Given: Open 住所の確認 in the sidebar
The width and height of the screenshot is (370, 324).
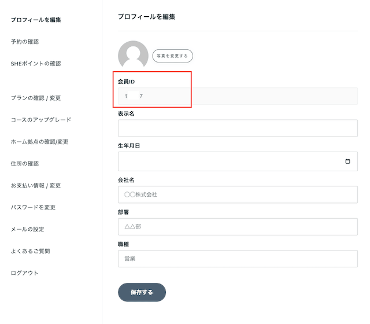Looking at the screenshot, I should 25,164.
